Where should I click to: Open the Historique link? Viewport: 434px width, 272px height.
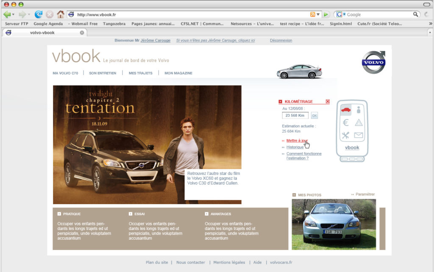(x=295, y=147)
